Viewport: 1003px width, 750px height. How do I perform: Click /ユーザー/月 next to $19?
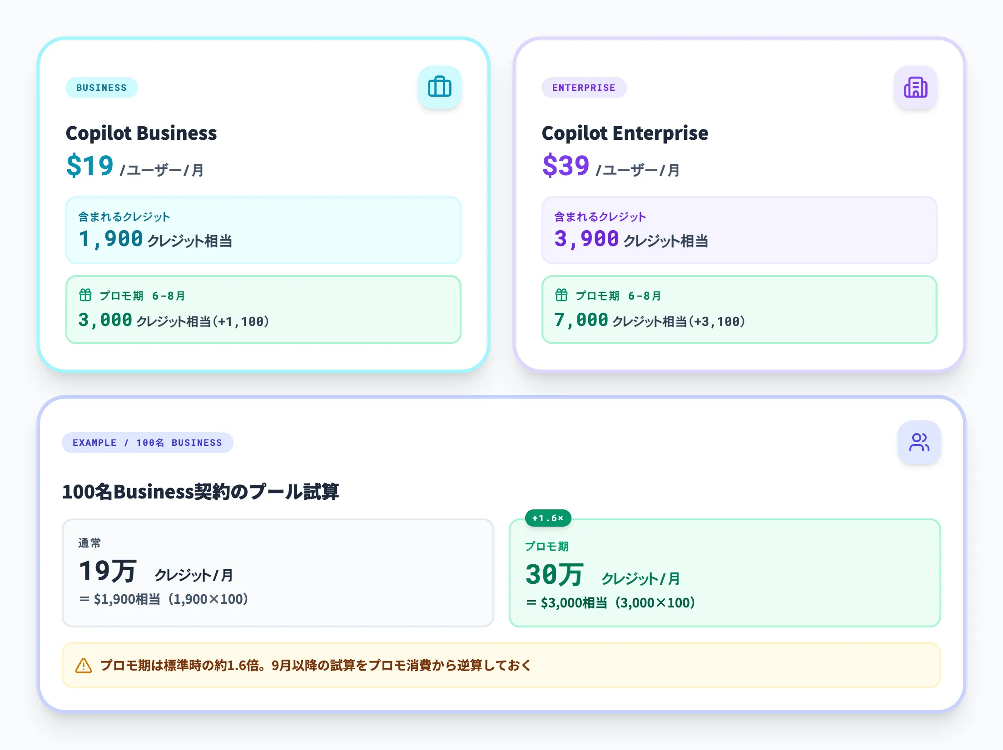pyautogui.click(x=161, y=170)
